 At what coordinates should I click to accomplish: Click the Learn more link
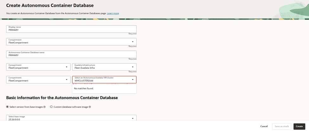pos(113,13)
